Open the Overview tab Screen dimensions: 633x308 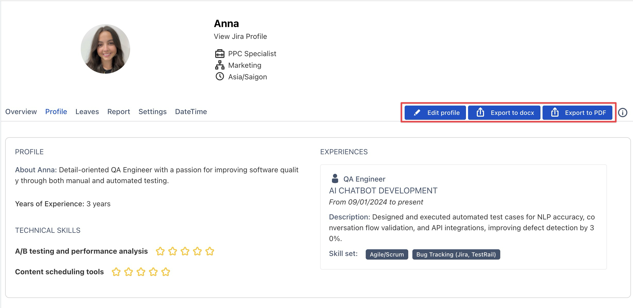pyautogui.click(x=21, y=112)
